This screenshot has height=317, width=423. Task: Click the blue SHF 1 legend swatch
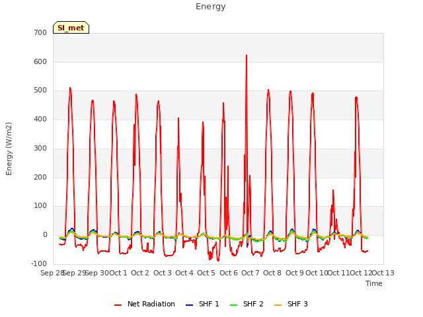pyautogui.click(x=190, y=305)
